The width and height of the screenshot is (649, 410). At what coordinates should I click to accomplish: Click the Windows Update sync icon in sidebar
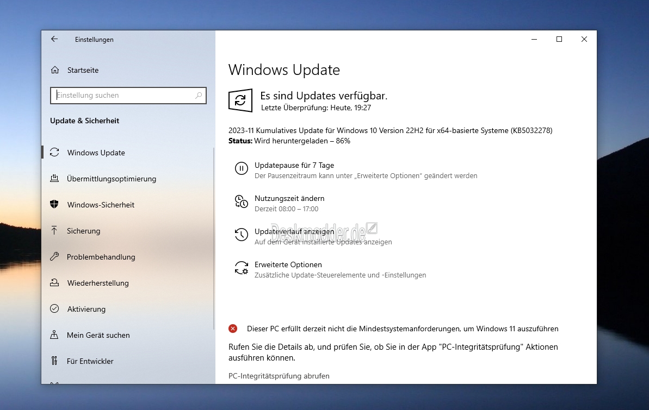click(x=54, y=153)
